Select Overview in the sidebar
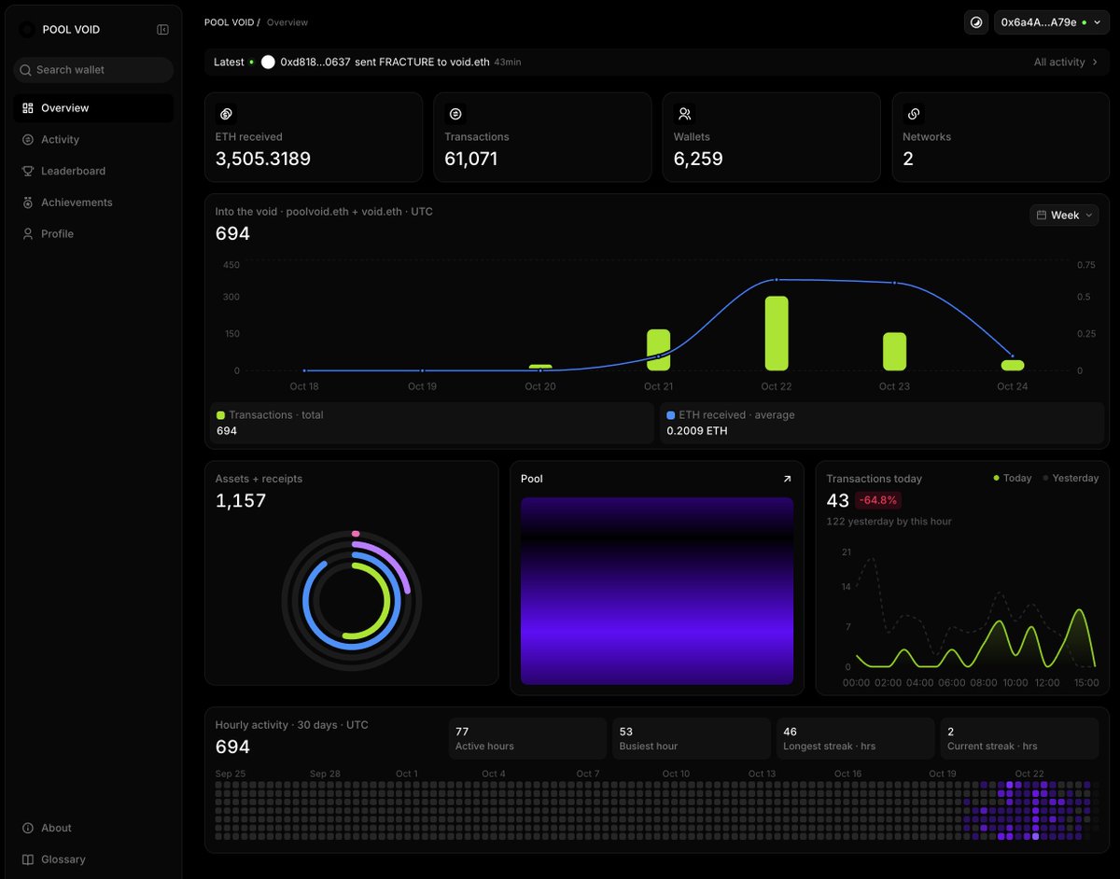1120x879 pixels. (93, 108)
